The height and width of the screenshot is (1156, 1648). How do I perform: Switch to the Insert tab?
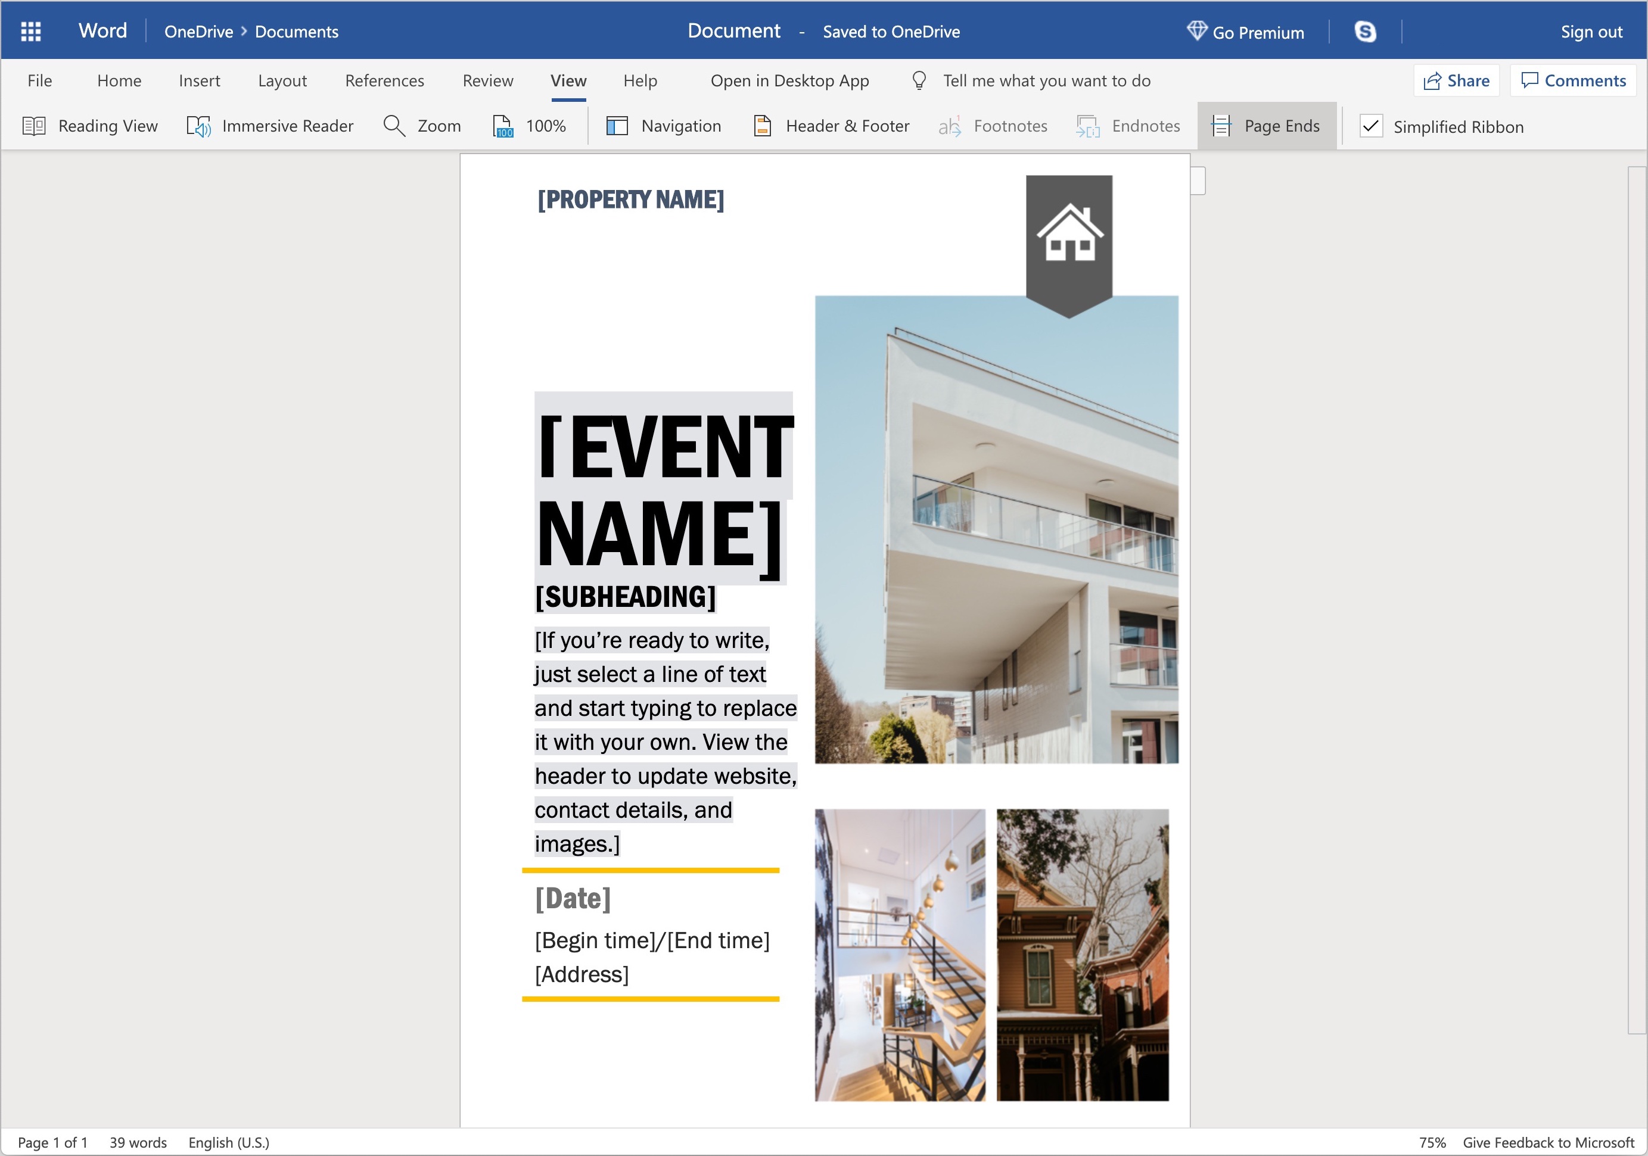[x=200, y=80]
